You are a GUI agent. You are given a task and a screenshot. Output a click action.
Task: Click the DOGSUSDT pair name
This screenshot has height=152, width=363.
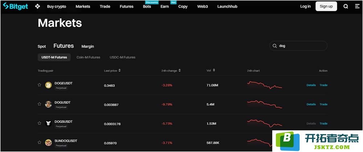(x=64, y=121)
